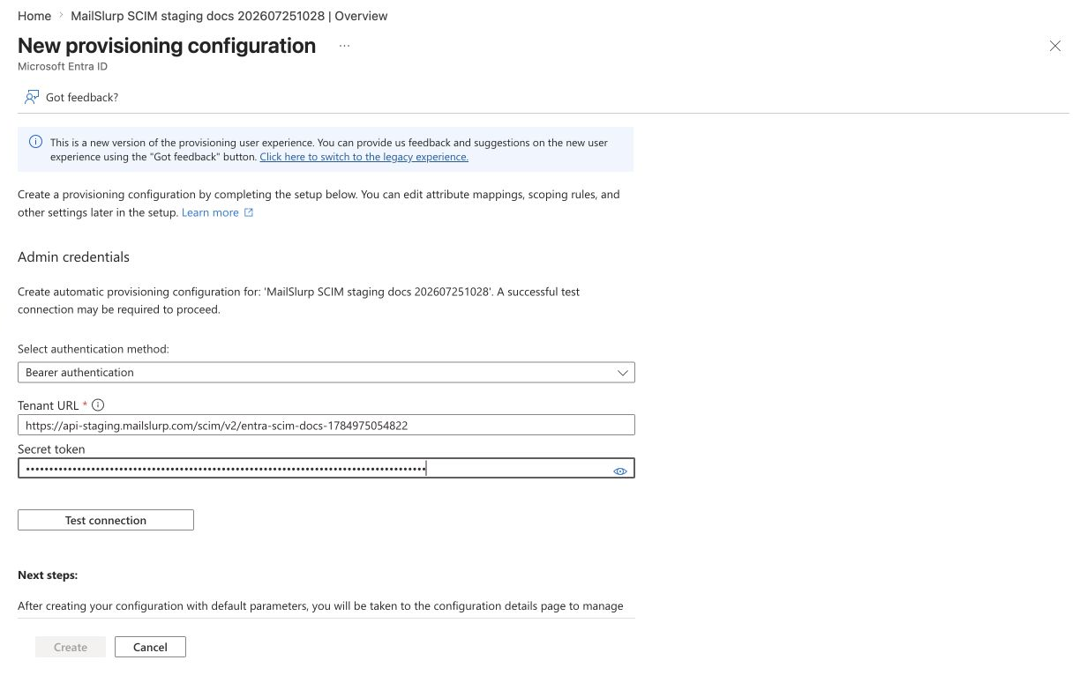
Task: Click the Microsoft Entra ID subtitle
Action: pos(63,66)
